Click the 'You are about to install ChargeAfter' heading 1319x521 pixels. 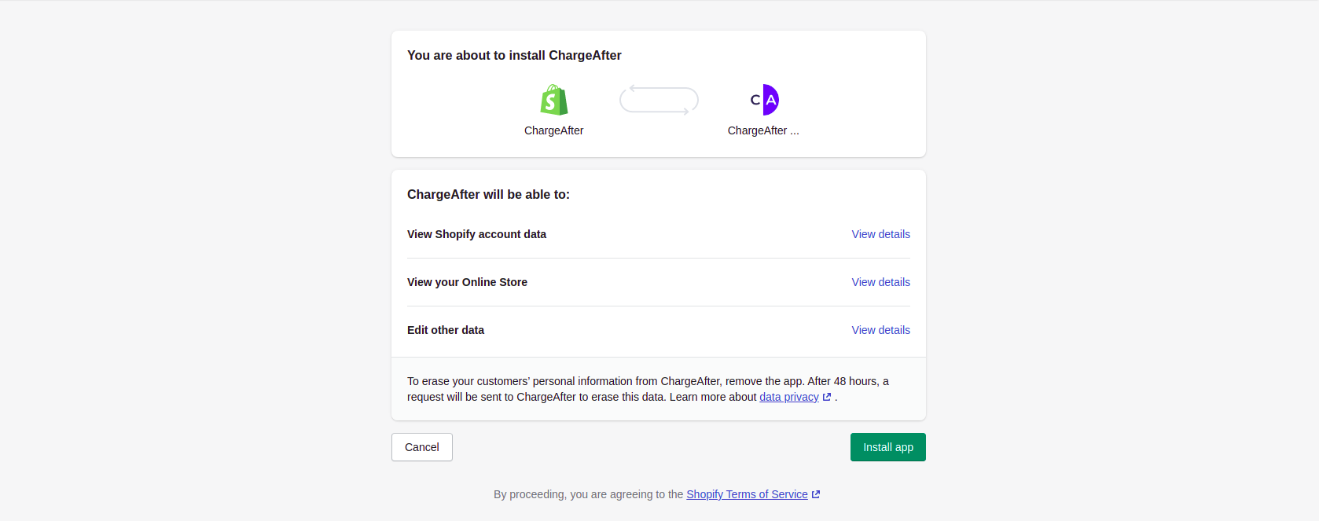(x=514, y=55)
